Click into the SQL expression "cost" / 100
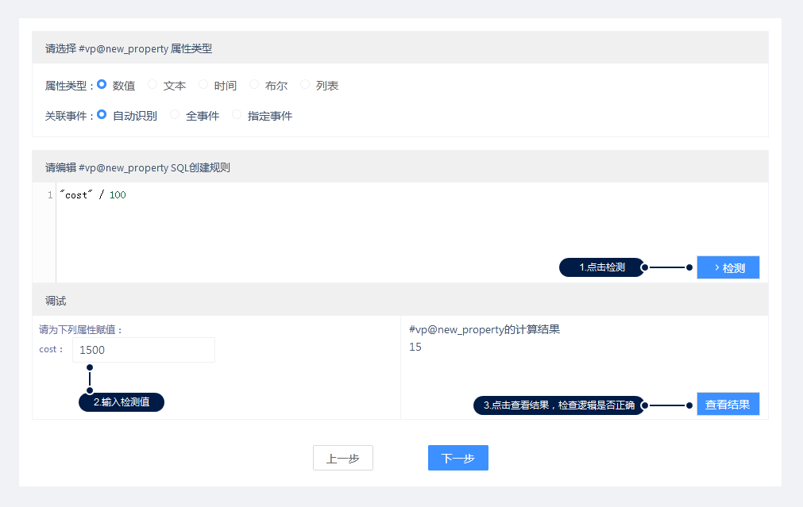 (92, 195)
